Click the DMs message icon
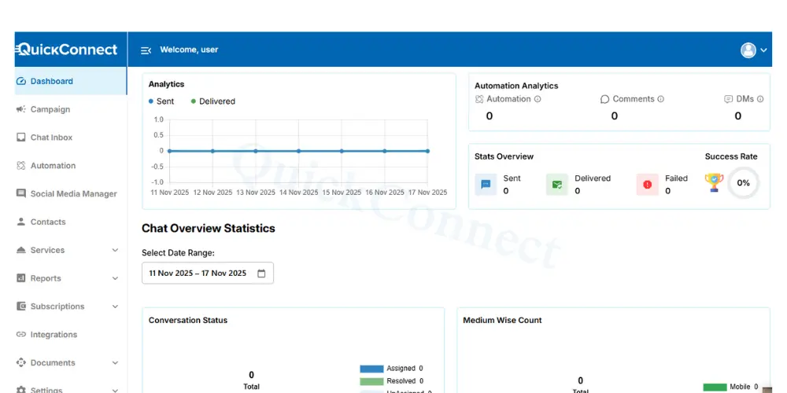Image resolution: width=787 pixels, height=393 pixels. pyautogui.click(x=728, y=99)
